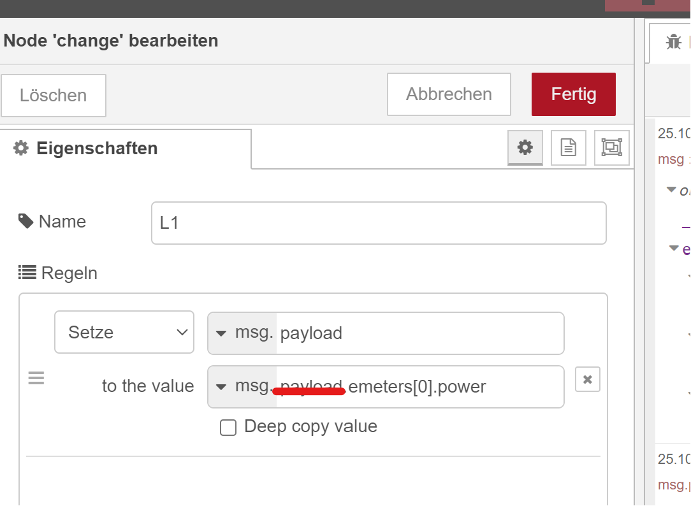Image resolution: width=691 pixels, height=506 pixels.
Task: Click the Löschen button
Action: [54, 95]
